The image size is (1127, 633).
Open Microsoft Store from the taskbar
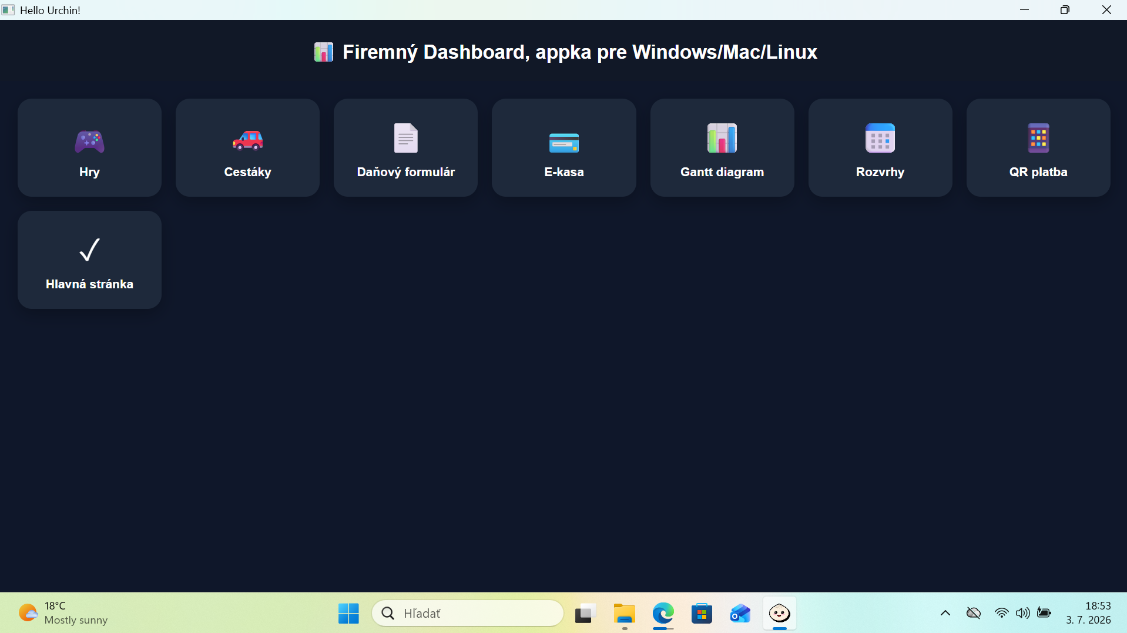pyautogui.click(x=702, y=613)
